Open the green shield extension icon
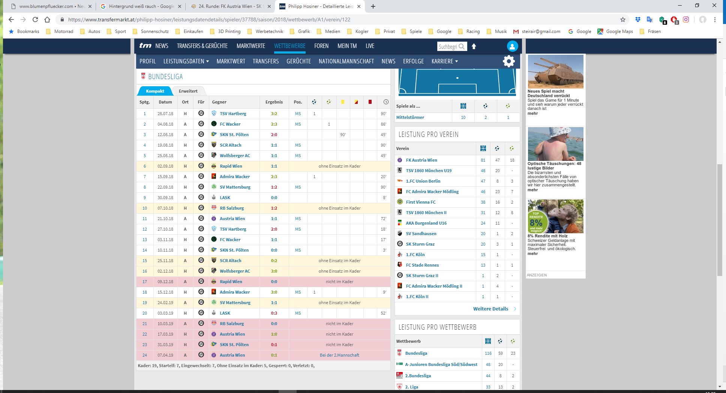726x393 pixels. tap(662, 20)
